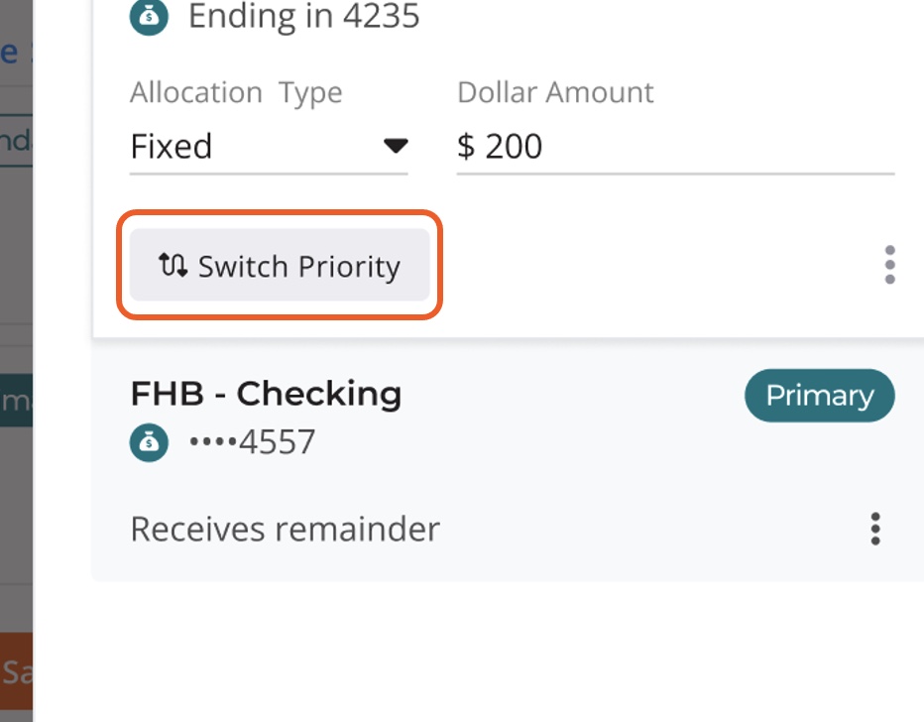The height and width of the screenshot is (722, 924).
Task: Click the Dollar Amount label
Action: click(x=556, y=92)
